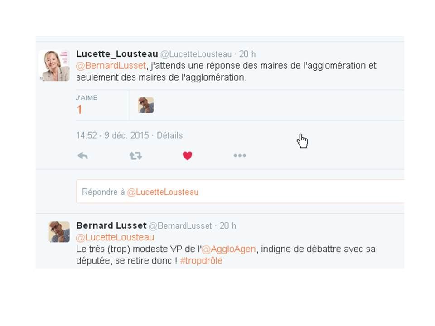Click the 14:52 - 9 déc. 2015 timestamp

[112, 135]
